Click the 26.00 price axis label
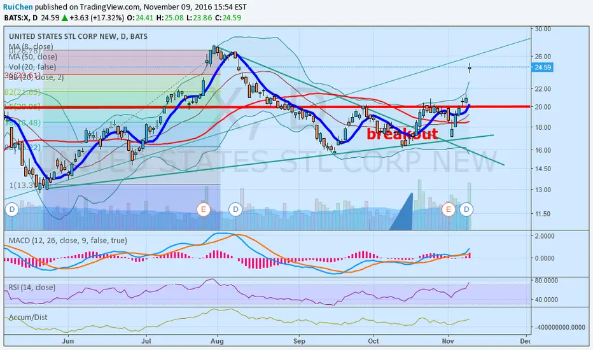Image resolution: width=593 pixels, height=350 pixels. point(543,57)
